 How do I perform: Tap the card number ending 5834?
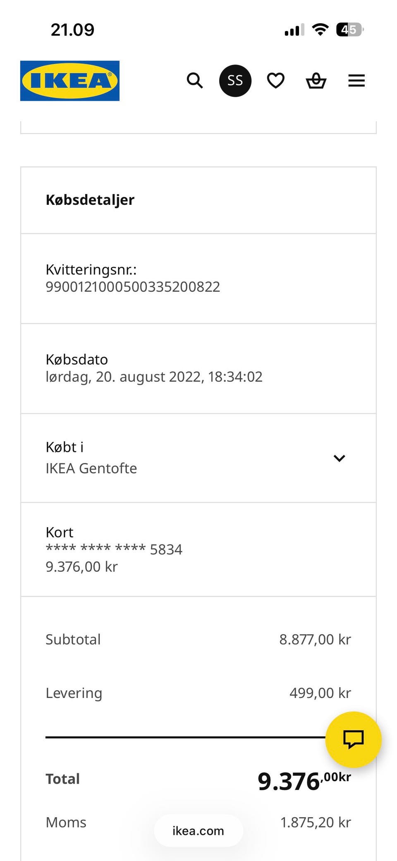114,549
